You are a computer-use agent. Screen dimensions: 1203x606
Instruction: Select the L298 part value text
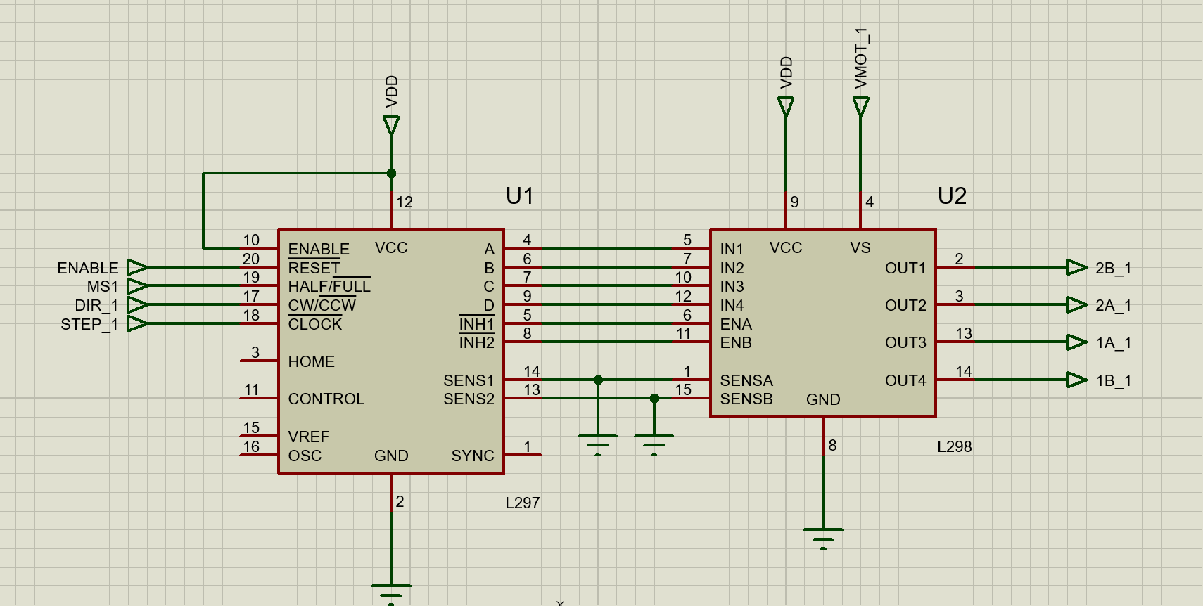pyautogui.click(x=955, y=446)
